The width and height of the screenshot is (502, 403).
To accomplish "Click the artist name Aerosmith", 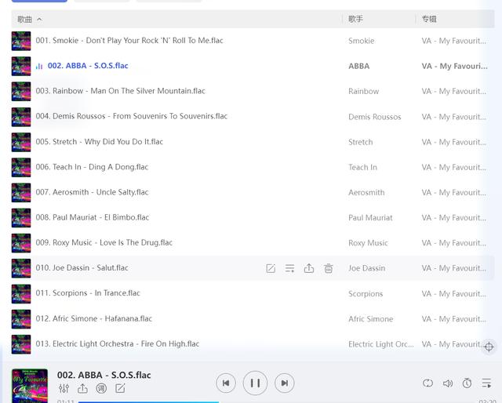I will (366, 192).
